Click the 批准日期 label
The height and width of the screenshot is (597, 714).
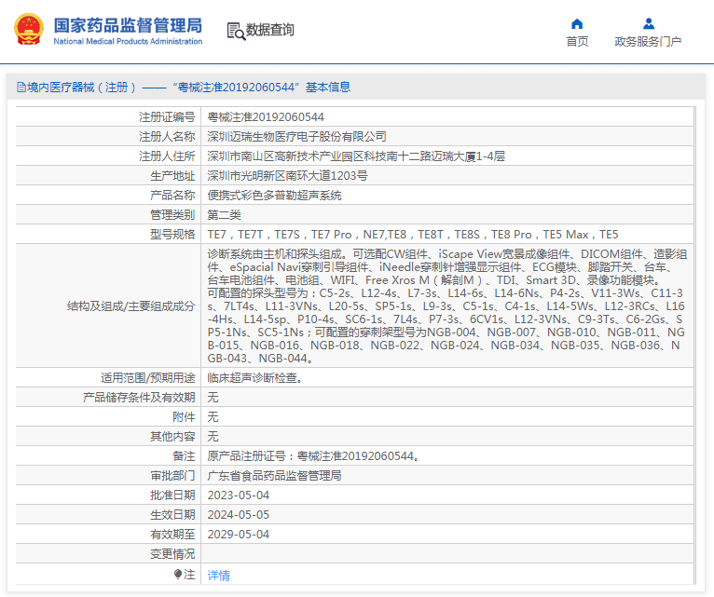(172, 495)
